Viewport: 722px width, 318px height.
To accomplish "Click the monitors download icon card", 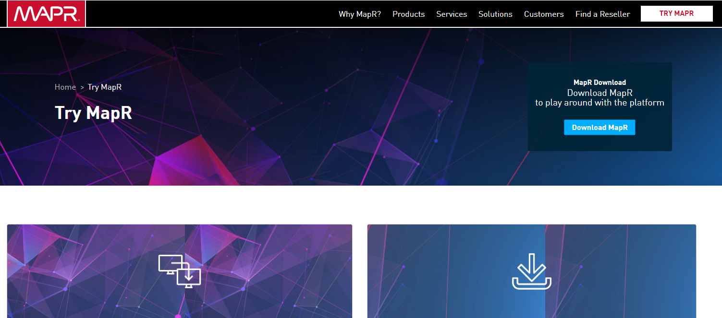I will [x=180, y=271].
